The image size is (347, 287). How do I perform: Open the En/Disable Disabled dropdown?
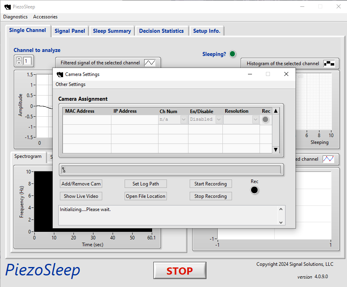[219, 120]
